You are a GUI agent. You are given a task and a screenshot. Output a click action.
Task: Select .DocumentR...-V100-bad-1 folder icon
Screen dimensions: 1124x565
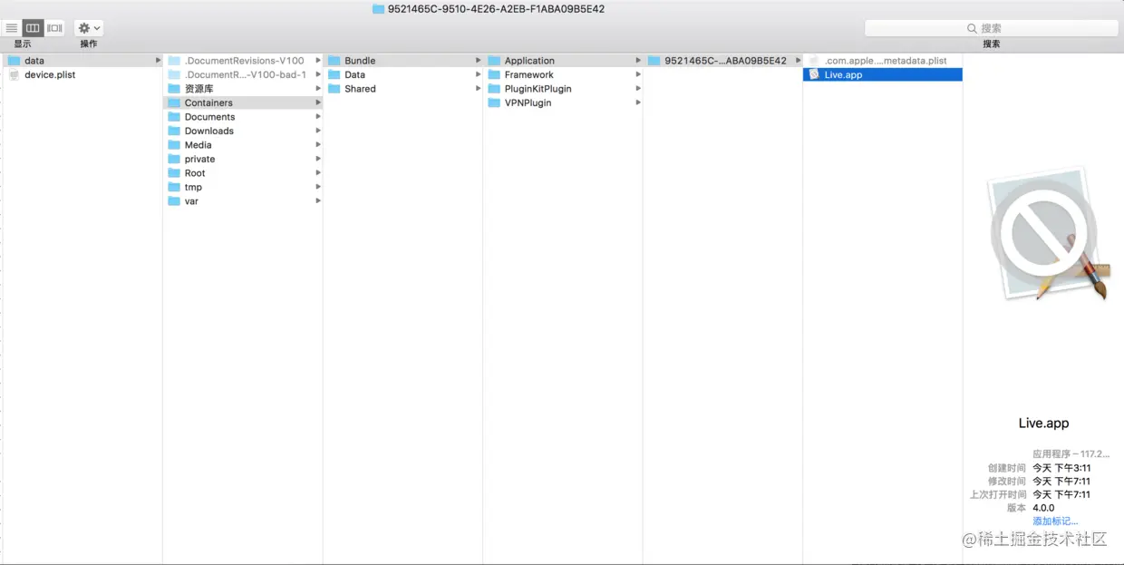point(174,74)
